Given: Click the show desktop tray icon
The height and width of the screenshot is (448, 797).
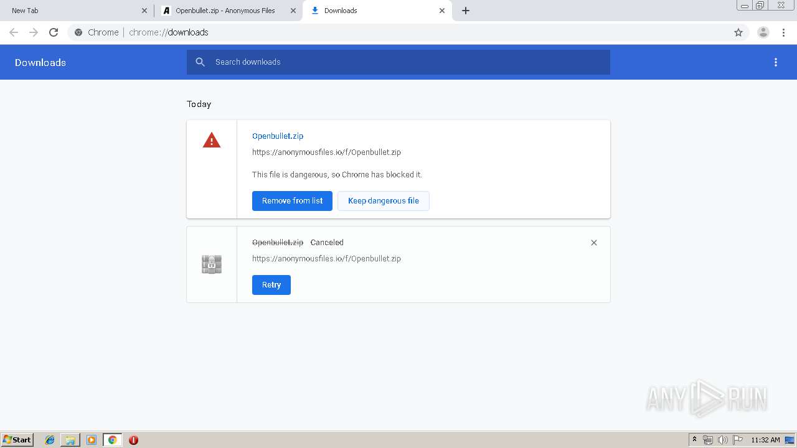Looking at the screenshot, I should 790,440.
